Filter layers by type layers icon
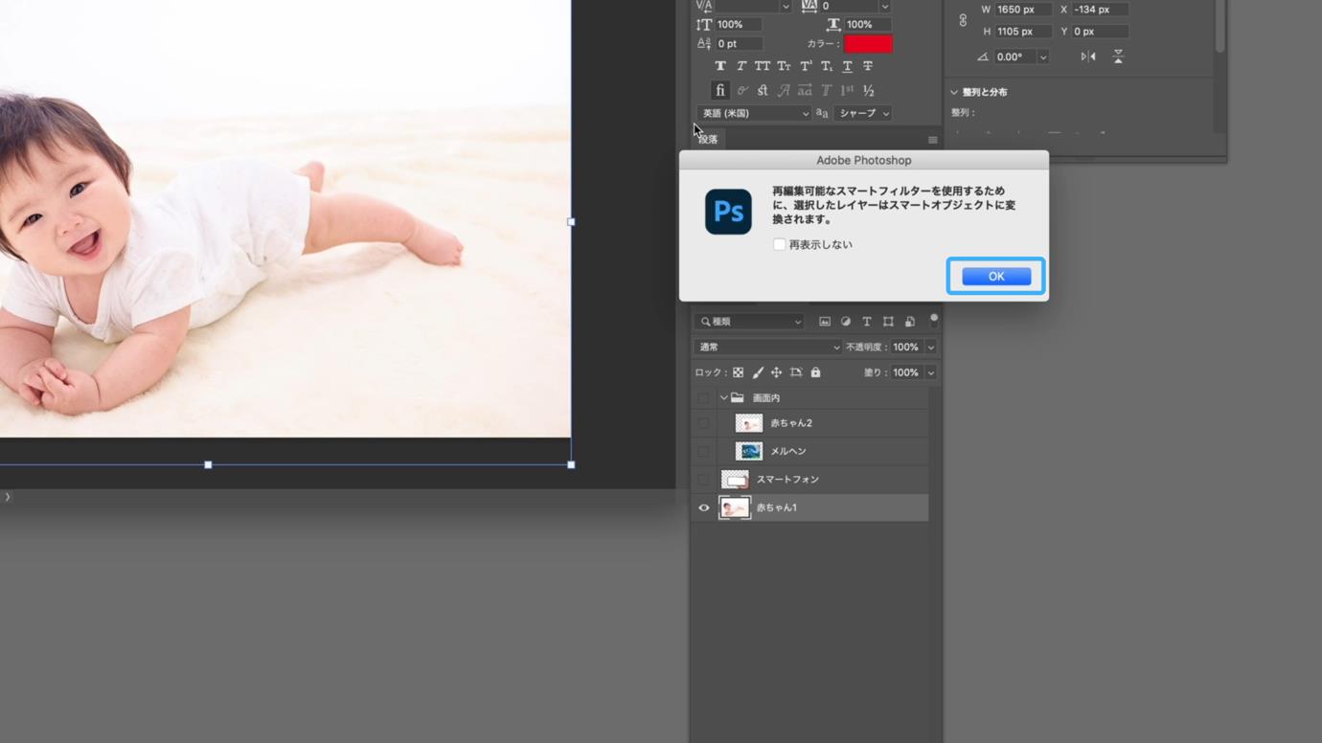Image resolution: width=1322 pixels, height=743 pixels. coord(867,322)
